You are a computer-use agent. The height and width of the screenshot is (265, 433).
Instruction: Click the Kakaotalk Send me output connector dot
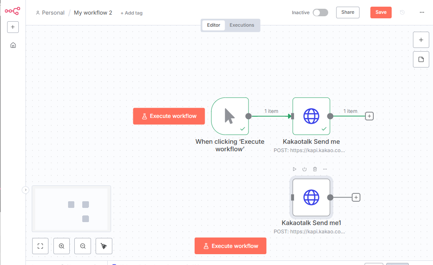tap(330, 116)
